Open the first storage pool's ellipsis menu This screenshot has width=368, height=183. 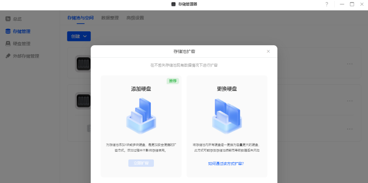pyautogui.click(x=350, y=64)
